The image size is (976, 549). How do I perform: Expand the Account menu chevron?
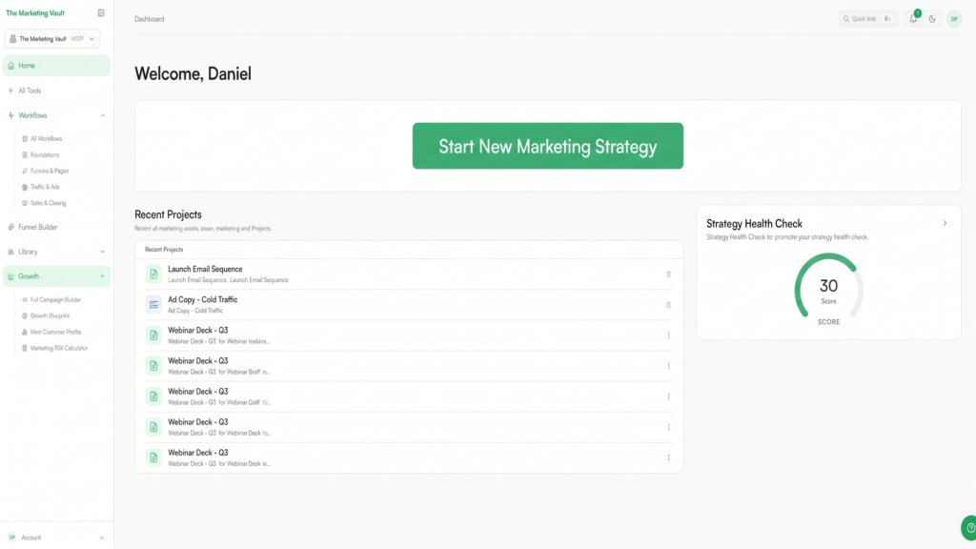point(101,538)
